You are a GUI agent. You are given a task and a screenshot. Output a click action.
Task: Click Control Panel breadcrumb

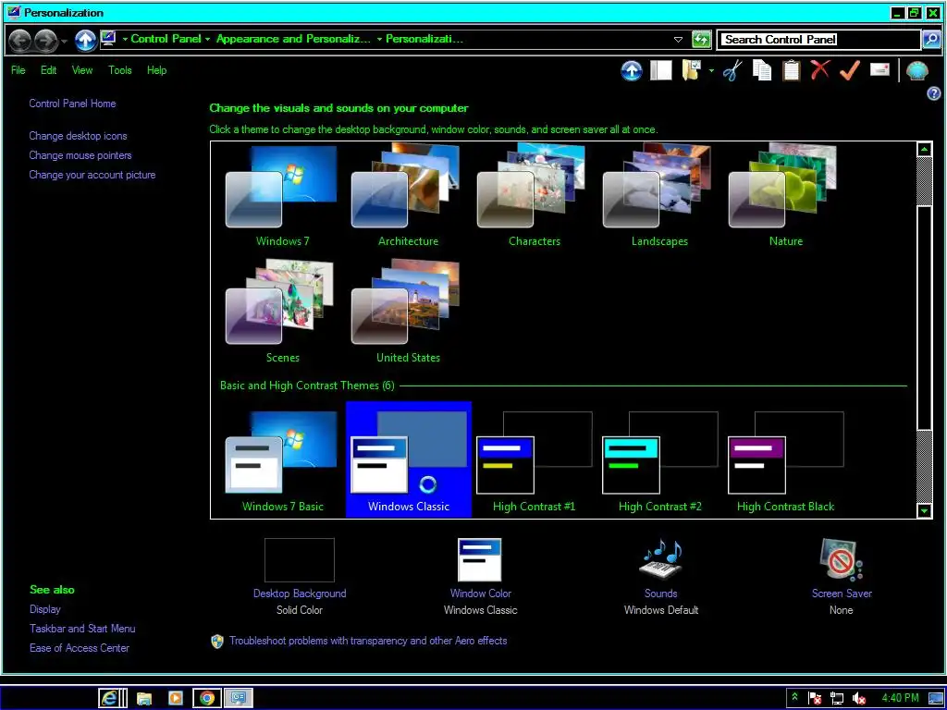(166, 39)
